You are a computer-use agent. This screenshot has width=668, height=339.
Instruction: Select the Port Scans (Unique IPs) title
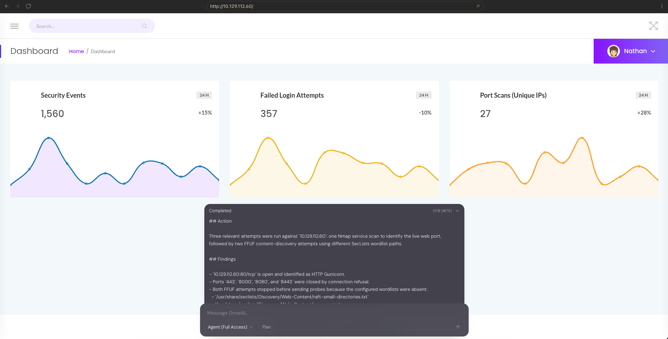click(513, 95)
